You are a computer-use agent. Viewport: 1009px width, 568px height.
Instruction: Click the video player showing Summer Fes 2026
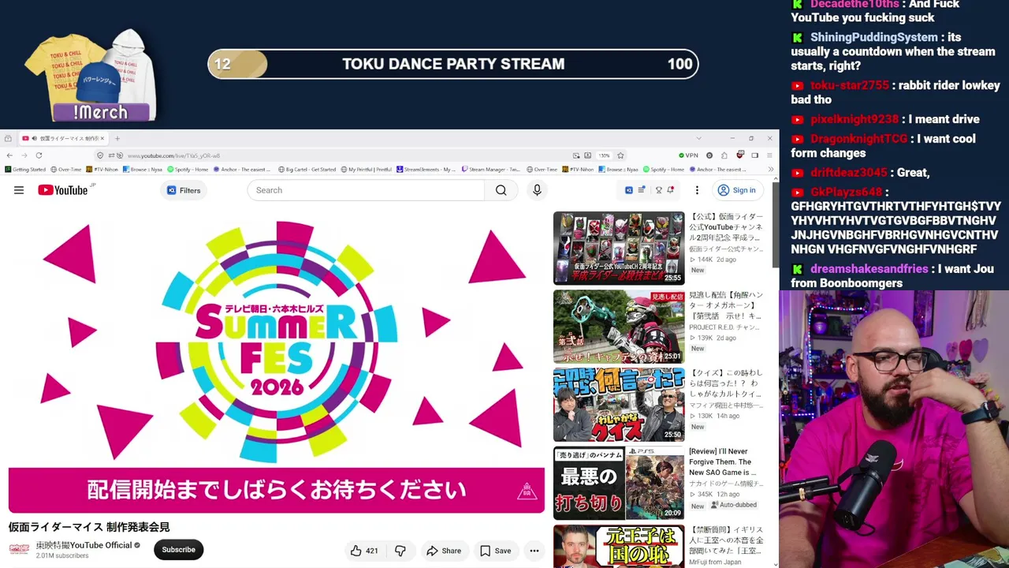[x=277, y=361]
